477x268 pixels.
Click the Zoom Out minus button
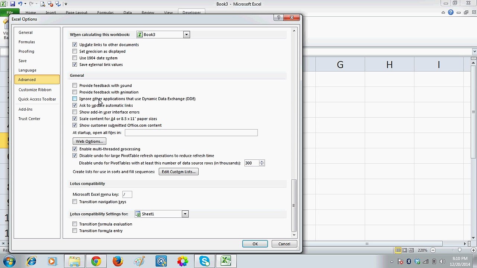click(x=433, y=251)
